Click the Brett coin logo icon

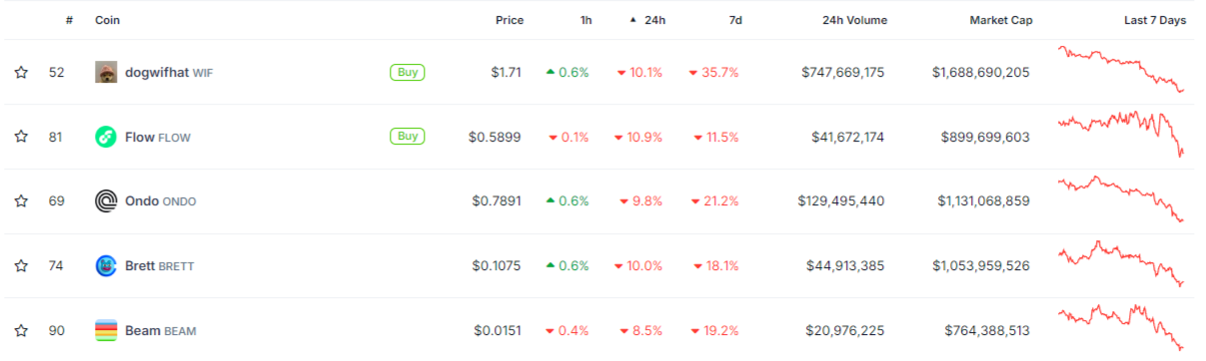click(x=106, y=266)
